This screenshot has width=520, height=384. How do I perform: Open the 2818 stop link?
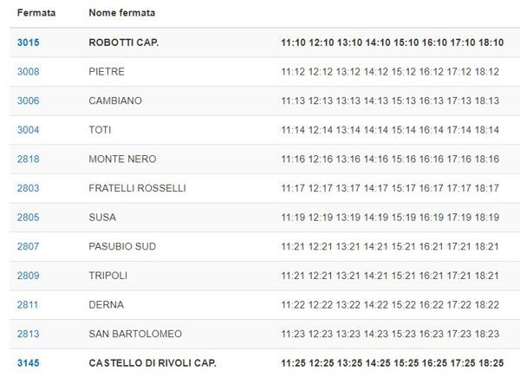tap(28, 159)
